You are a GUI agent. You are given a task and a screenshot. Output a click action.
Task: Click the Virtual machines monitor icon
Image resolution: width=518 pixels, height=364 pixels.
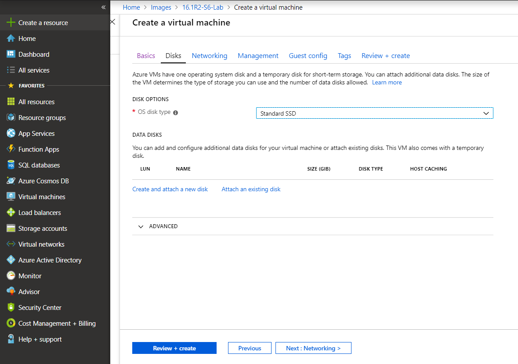click(x=11, y=197)
